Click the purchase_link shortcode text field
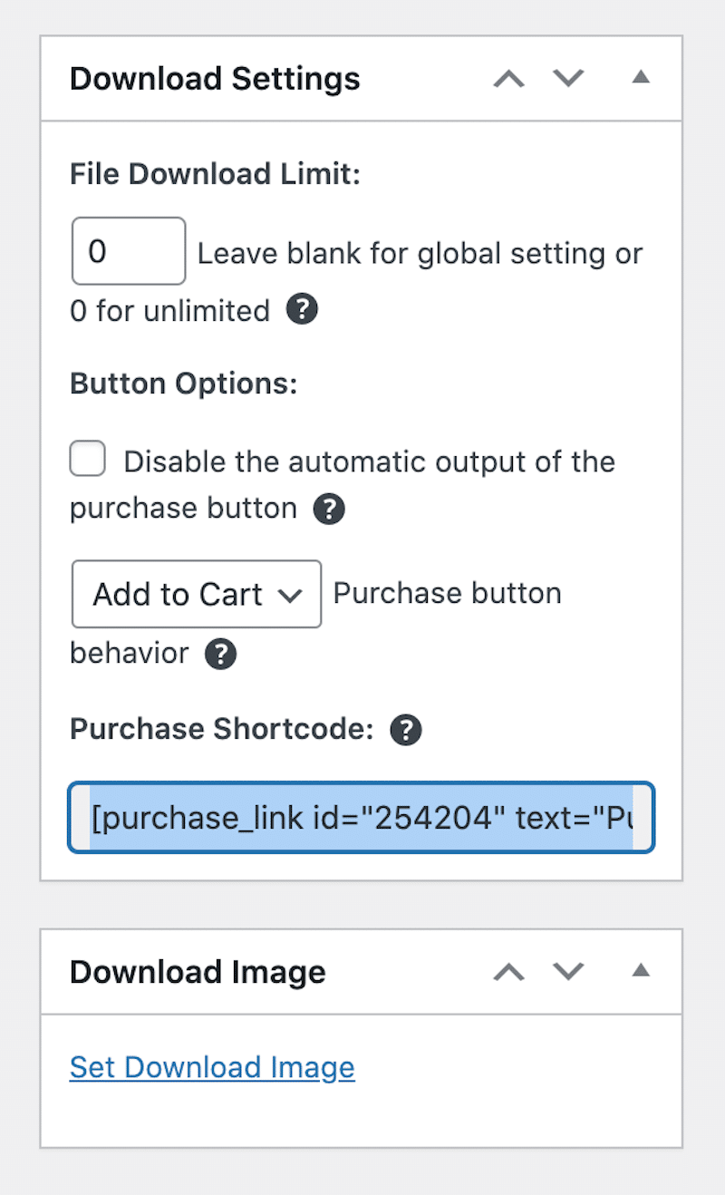Screen dimensions: 725x1195 tap(361, 818)
